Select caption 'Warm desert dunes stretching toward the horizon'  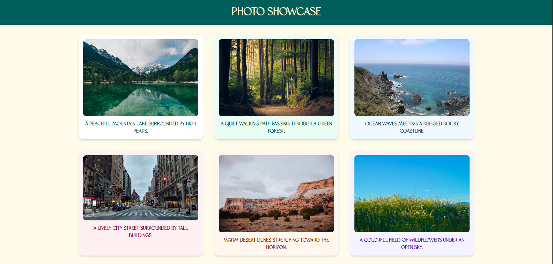276,244
